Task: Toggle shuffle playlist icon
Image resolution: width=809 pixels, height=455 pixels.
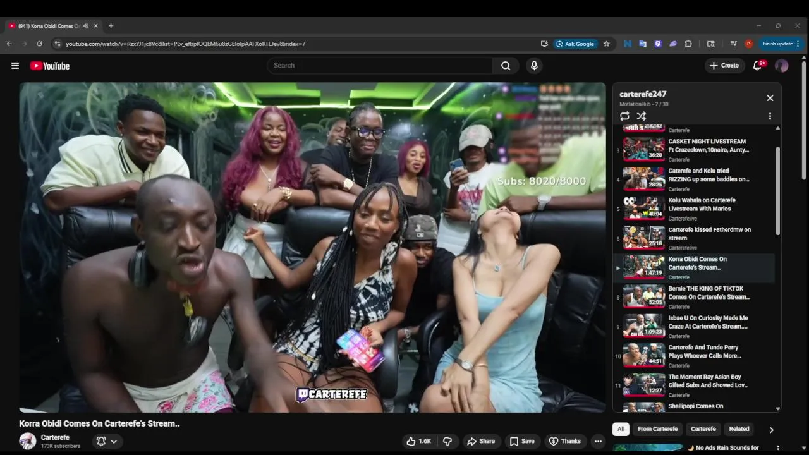Action: pos(641,116)
